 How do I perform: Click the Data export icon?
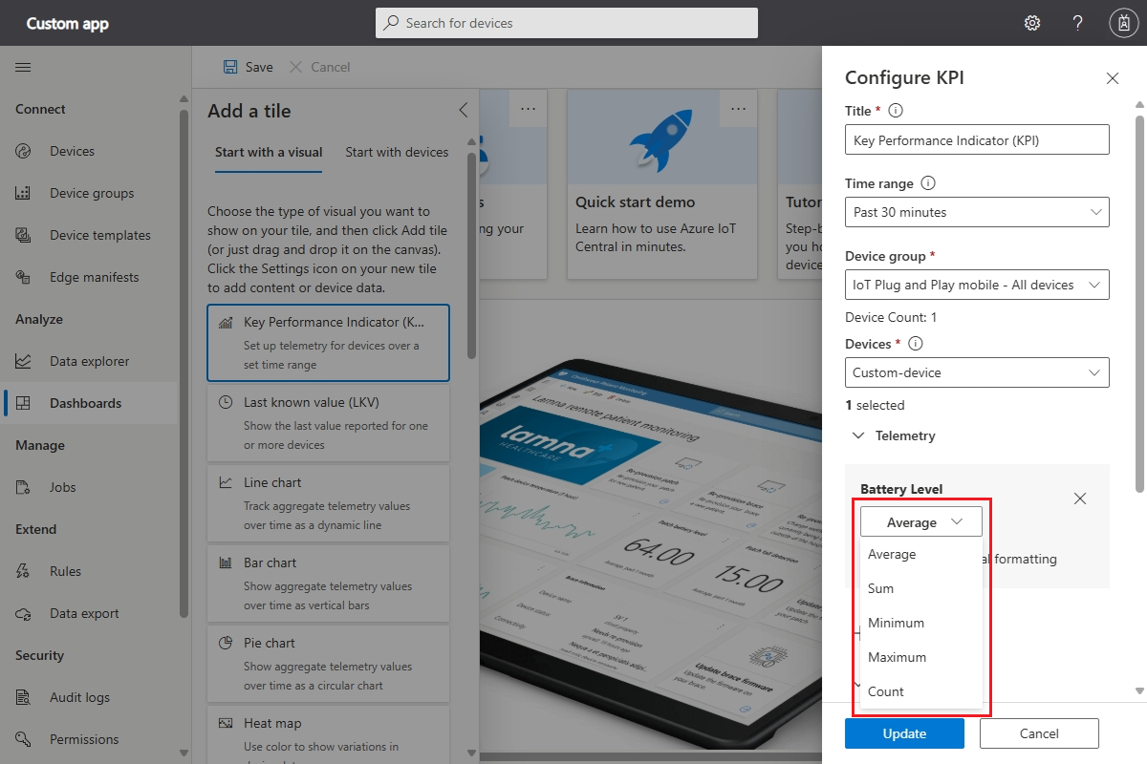click(x=24, y=613)
